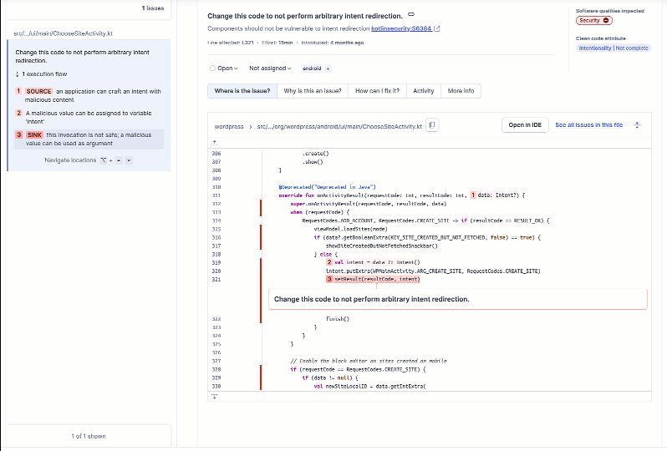Expand code lines above line 306

(215, 143)
